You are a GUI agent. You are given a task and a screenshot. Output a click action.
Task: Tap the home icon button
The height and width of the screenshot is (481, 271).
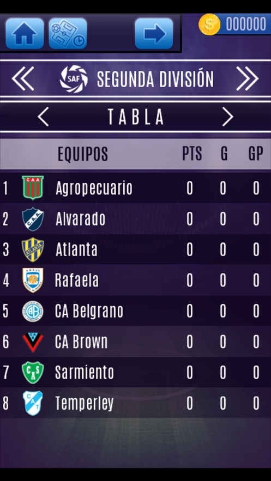click(x=25, y=33)
